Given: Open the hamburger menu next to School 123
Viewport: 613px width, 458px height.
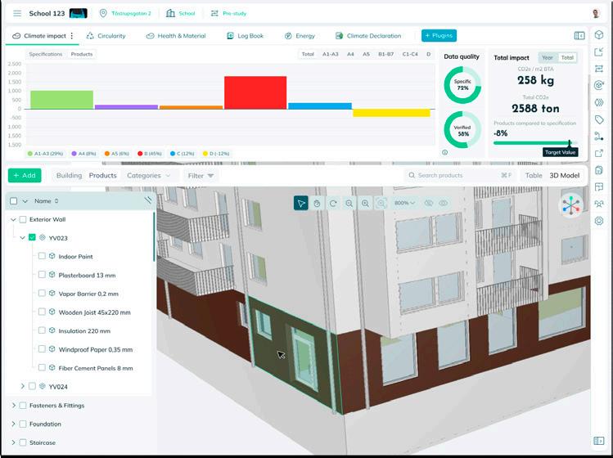Looking at the screenshot, I should click(x=17, y=13).
